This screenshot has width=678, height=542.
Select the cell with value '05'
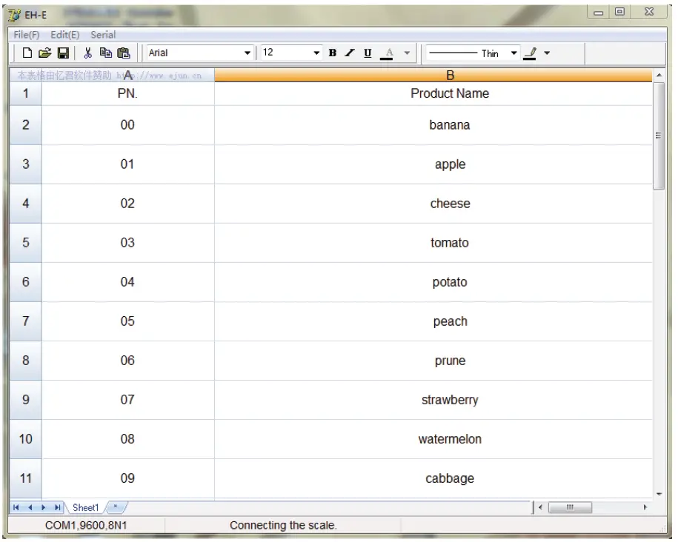[x=128, y=321]
